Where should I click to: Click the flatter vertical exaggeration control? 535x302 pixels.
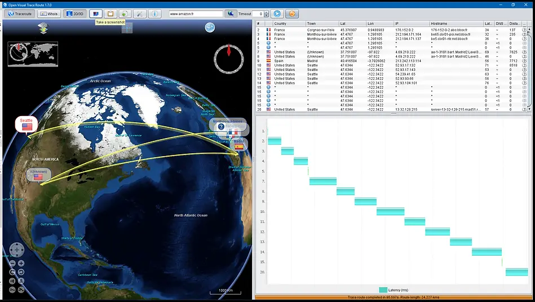click(12, 290)
